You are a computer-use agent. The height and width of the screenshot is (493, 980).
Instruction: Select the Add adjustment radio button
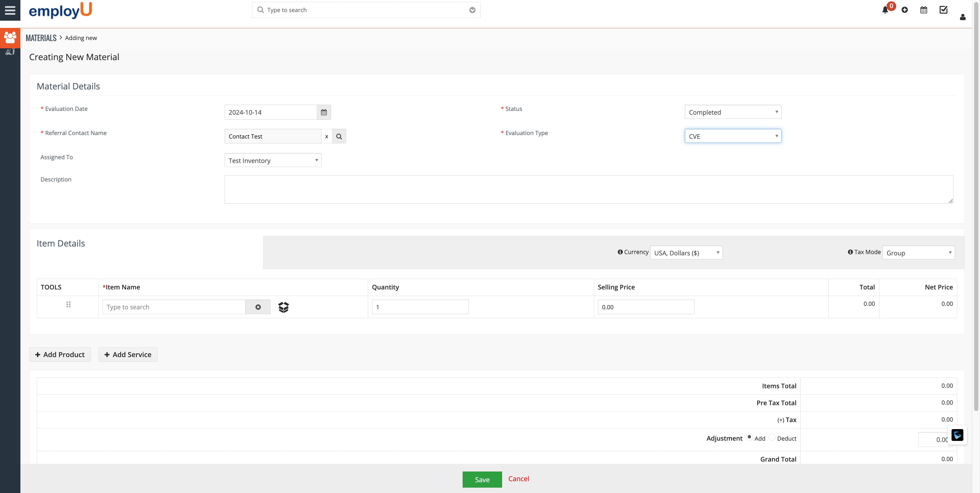[749, 437]
